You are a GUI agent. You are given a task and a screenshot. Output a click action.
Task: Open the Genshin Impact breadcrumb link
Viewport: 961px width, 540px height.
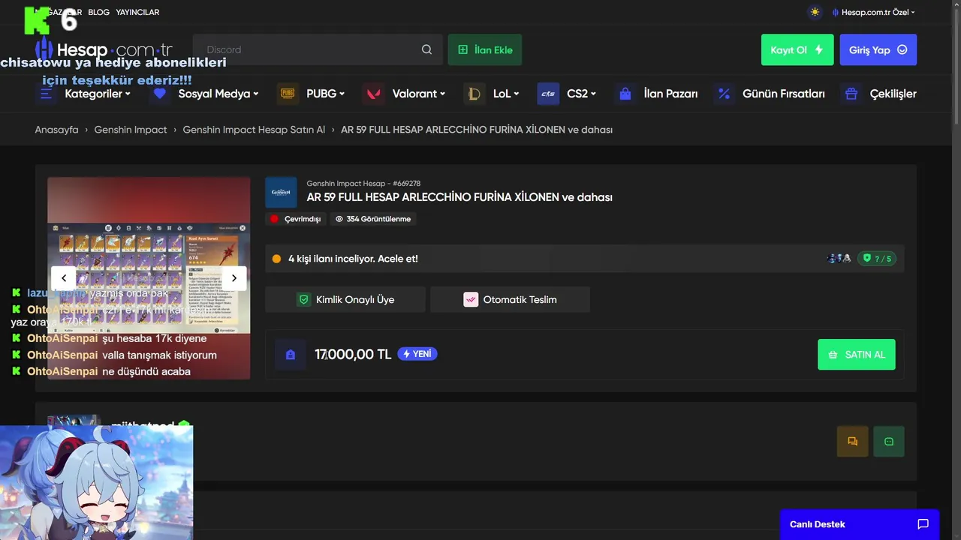[131, 130]
